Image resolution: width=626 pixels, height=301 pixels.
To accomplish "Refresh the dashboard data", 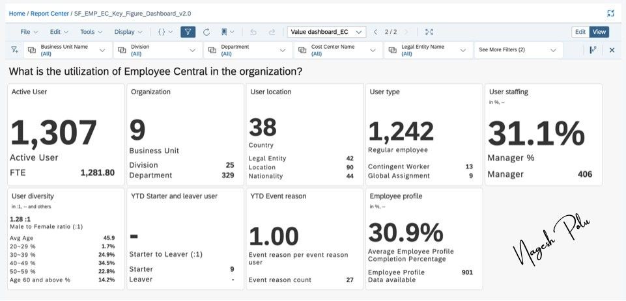I will pos(206,32).
